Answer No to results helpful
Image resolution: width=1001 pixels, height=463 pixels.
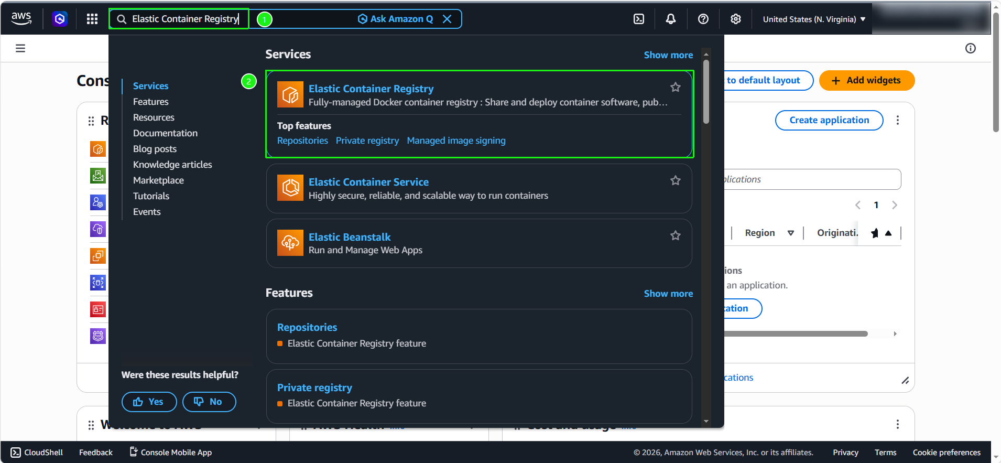pos(209,402)
